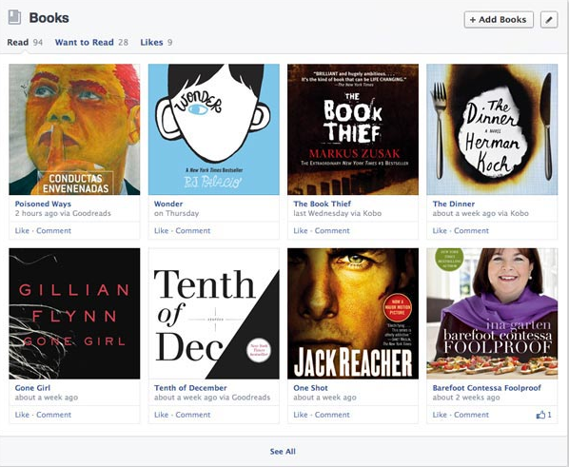Click 'about a week ago' under Gone Girl
Image resolution: width=569 pixels, height=467 pixels.
(47, 398)
